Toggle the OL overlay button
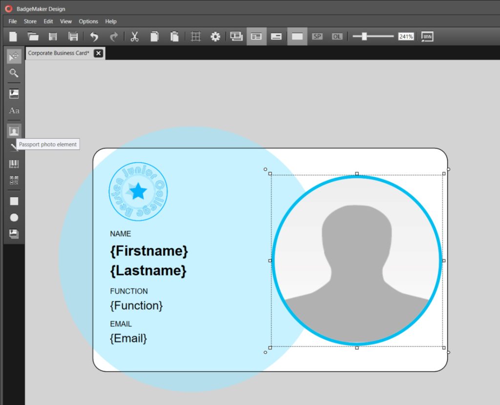 click(x=336, y=36)
